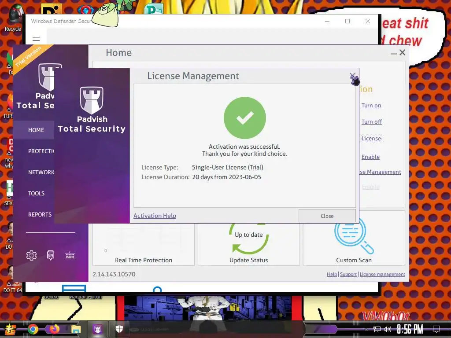Click the Enable link below License
The height and width of the screenshot is (338, 451).
pos(370,157)
